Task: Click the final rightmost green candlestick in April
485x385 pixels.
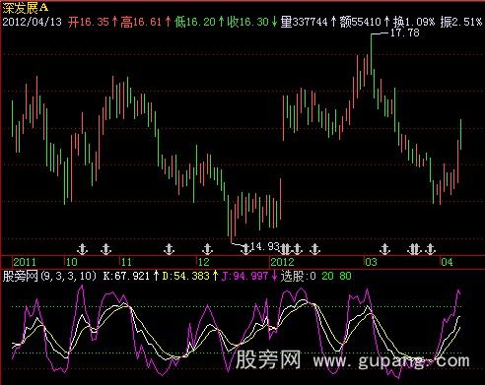Action: 460,134
